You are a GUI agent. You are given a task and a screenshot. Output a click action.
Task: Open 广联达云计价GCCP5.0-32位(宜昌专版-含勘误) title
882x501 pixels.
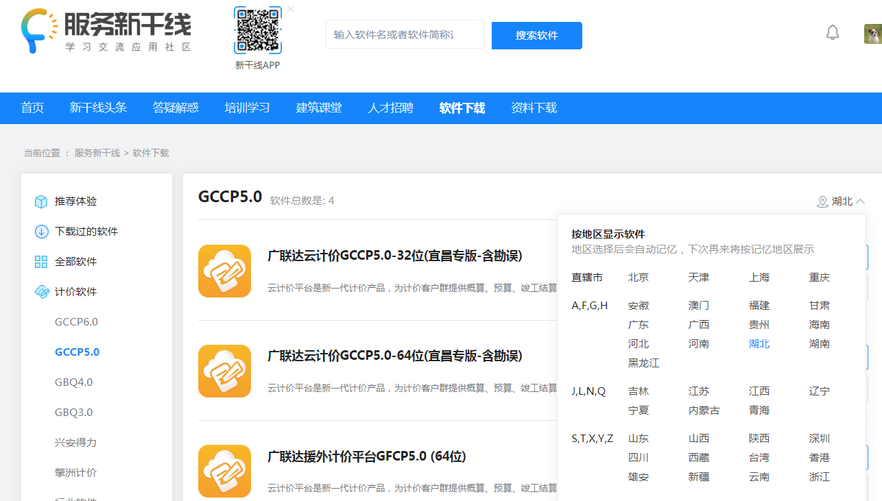(x=395, y=256)
